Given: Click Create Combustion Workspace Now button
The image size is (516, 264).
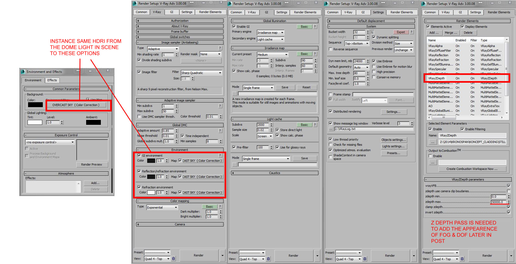Looking at the screenshot, I should pos(472,169).
